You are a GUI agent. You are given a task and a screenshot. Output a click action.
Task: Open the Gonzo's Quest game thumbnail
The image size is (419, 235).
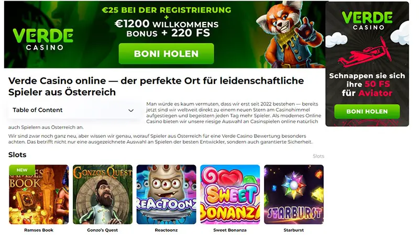click(x=103, y=194)
